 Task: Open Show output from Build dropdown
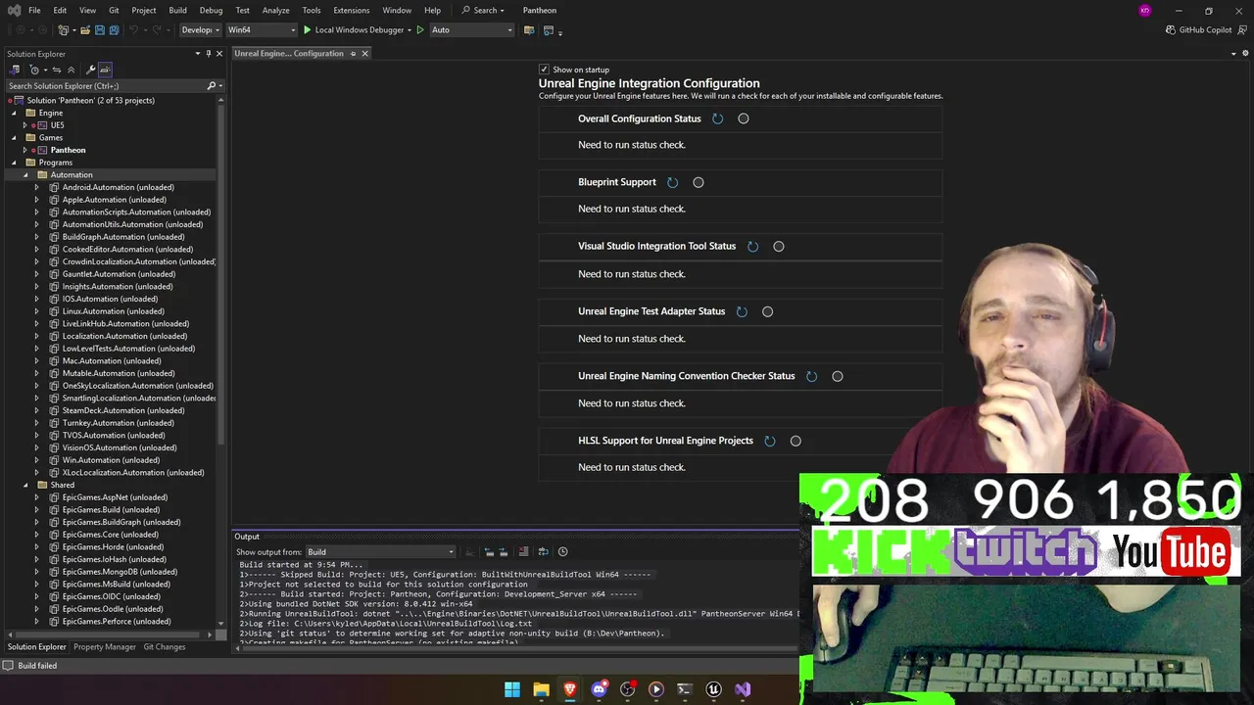380,552
